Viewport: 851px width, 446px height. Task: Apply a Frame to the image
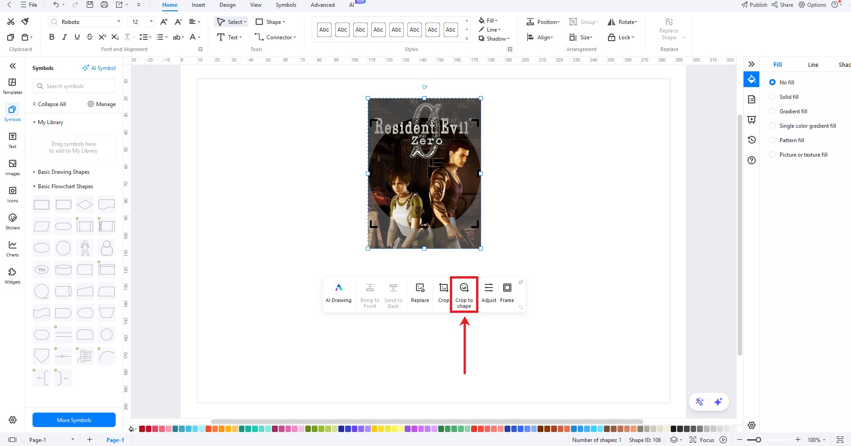click(x=507, y=292)
